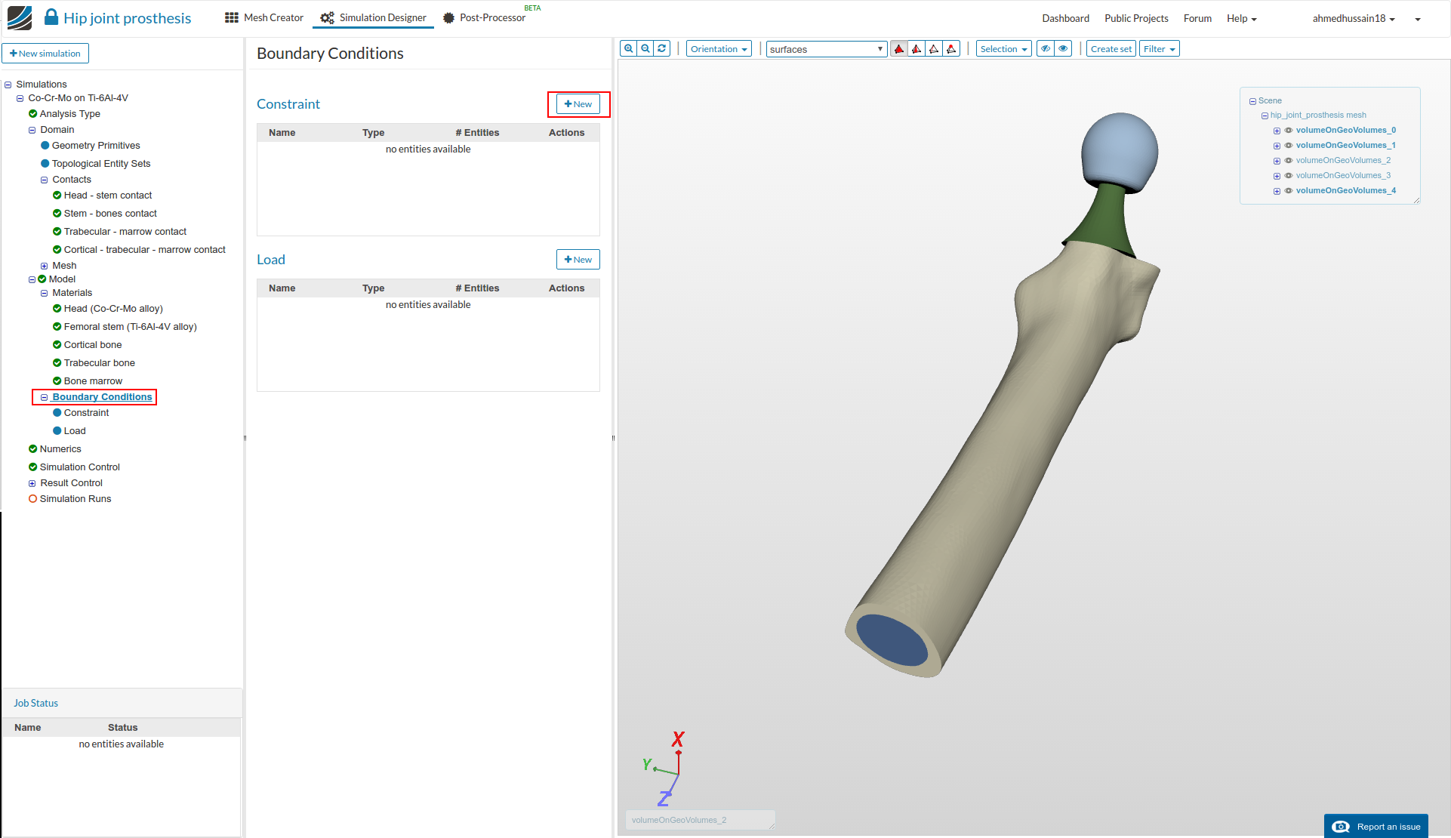The height and width of the screenshot is (838, 1451).
Task: Click the blue bone marrow surface on model
Action: tap(891, 639)
